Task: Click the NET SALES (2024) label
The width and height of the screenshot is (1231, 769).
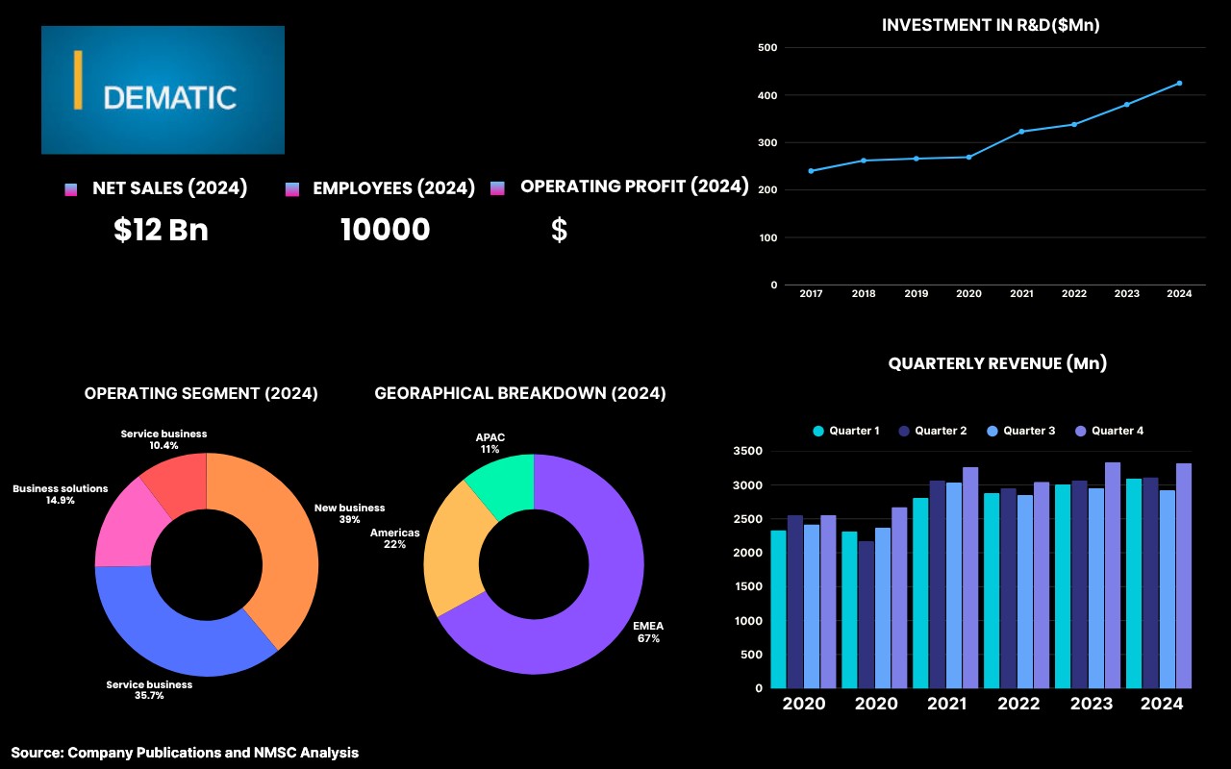Action: click(x=170, y=188)
